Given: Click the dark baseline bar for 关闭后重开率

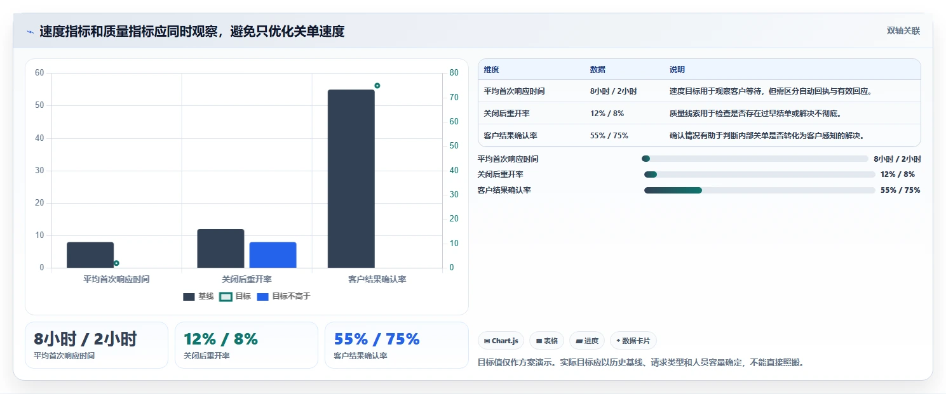Looking at the screenshot, I should (x=220, y=248).
